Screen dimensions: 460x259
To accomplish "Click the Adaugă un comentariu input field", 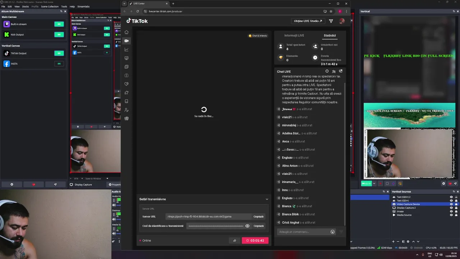I will (304, 232).
